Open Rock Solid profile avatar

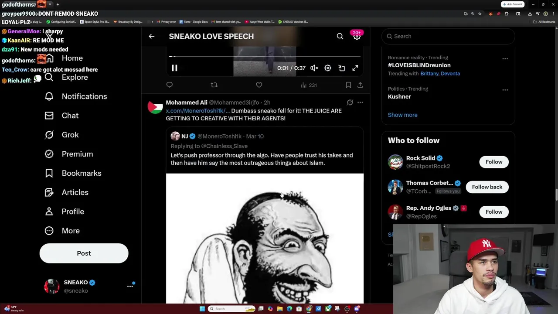click(x=395, y=162)
